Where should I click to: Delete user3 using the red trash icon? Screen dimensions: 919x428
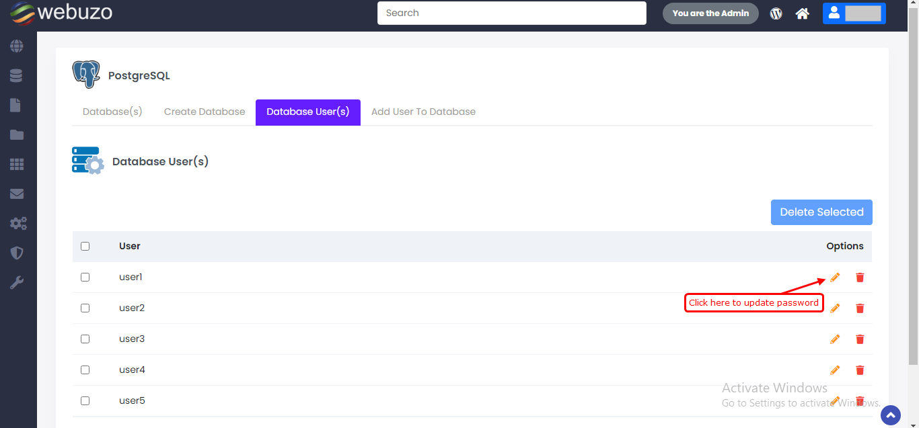[x=860, y=339]
